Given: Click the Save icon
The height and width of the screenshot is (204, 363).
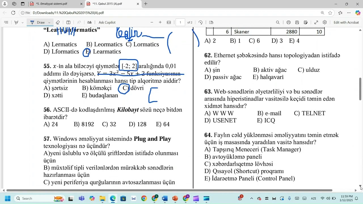Looking at the screenshot, I should [x=297, y=22].
